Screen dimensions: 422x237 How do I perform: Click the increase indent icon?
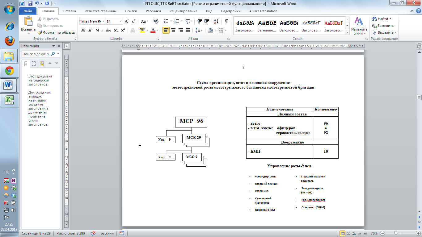click(x=207, y=21)
